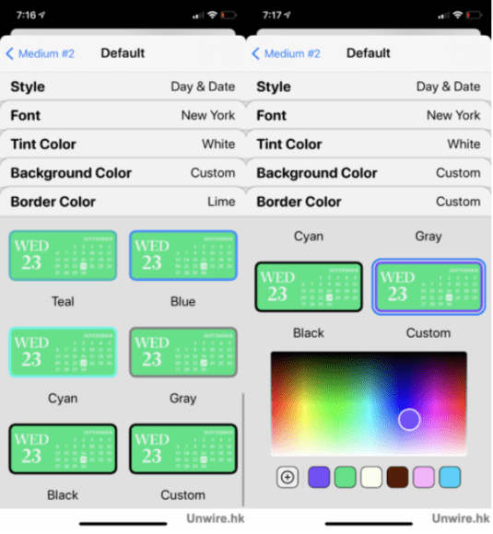Open Tint Color row in right screen
The image size is (493, 534).
369,144
